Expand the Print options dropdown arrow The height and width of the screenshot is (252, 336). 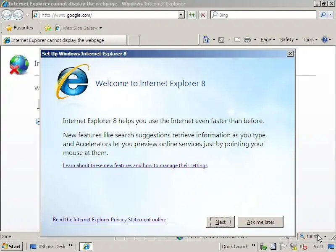click(x=255, y=39)
